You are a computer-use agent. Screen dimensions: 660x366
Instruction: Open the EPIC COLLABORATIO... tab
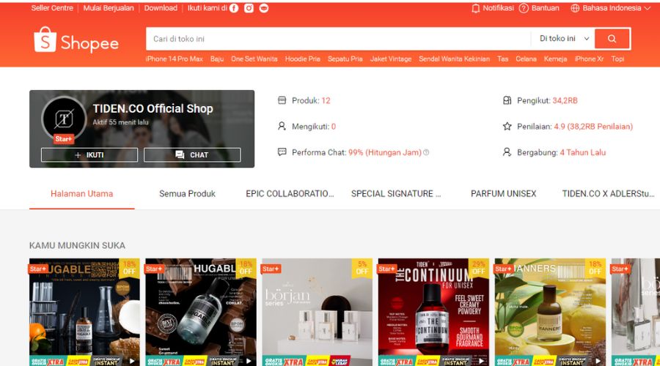coord(290,194)
